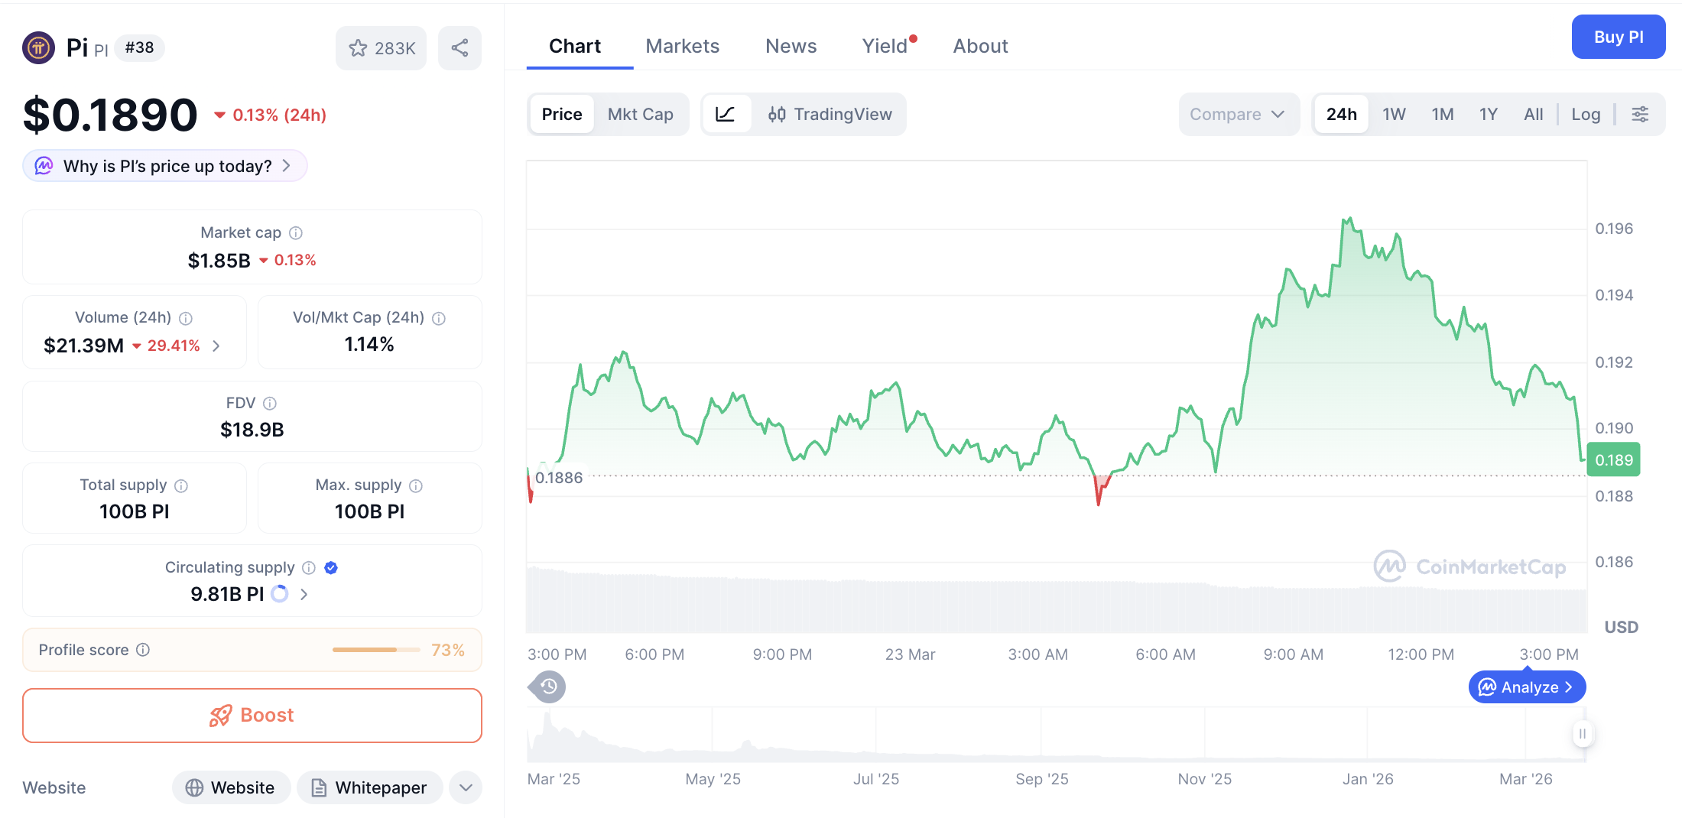Open the About tab
This screenshot has width=1682, height=818.
[980, 46]
